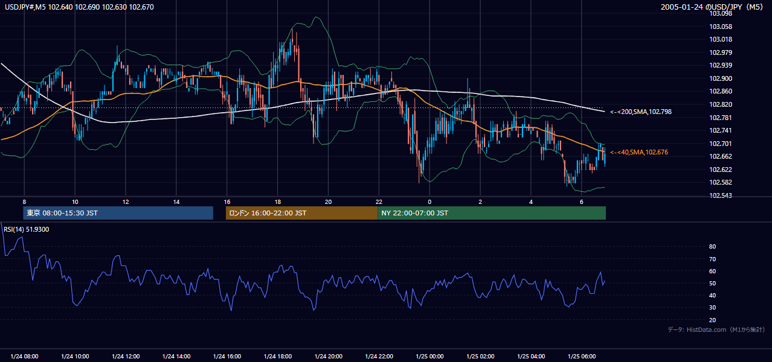Click hour tick 20 under price chart
Screen dimensions: 772x362
[x=328, y=202]
